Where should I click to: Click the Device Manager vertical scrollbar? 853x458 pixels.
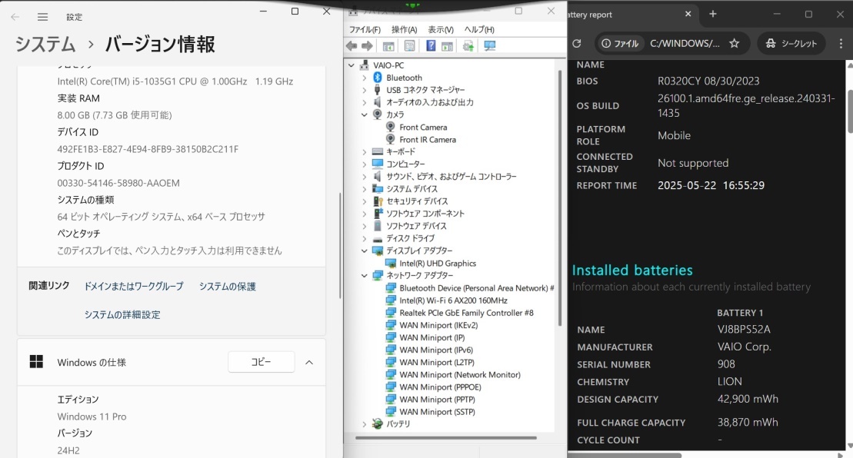[x=560, y=198]
